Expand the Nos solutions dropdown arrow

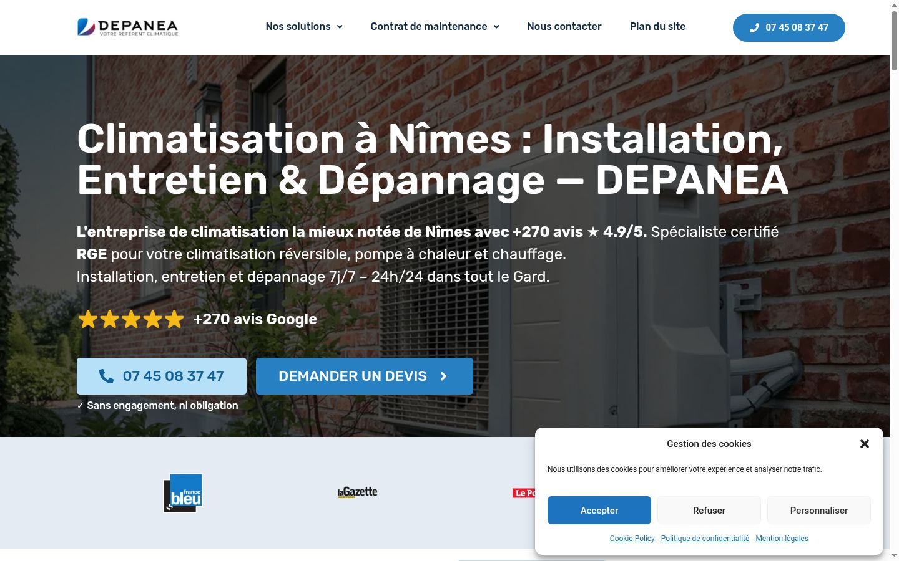tap(340, 27)
